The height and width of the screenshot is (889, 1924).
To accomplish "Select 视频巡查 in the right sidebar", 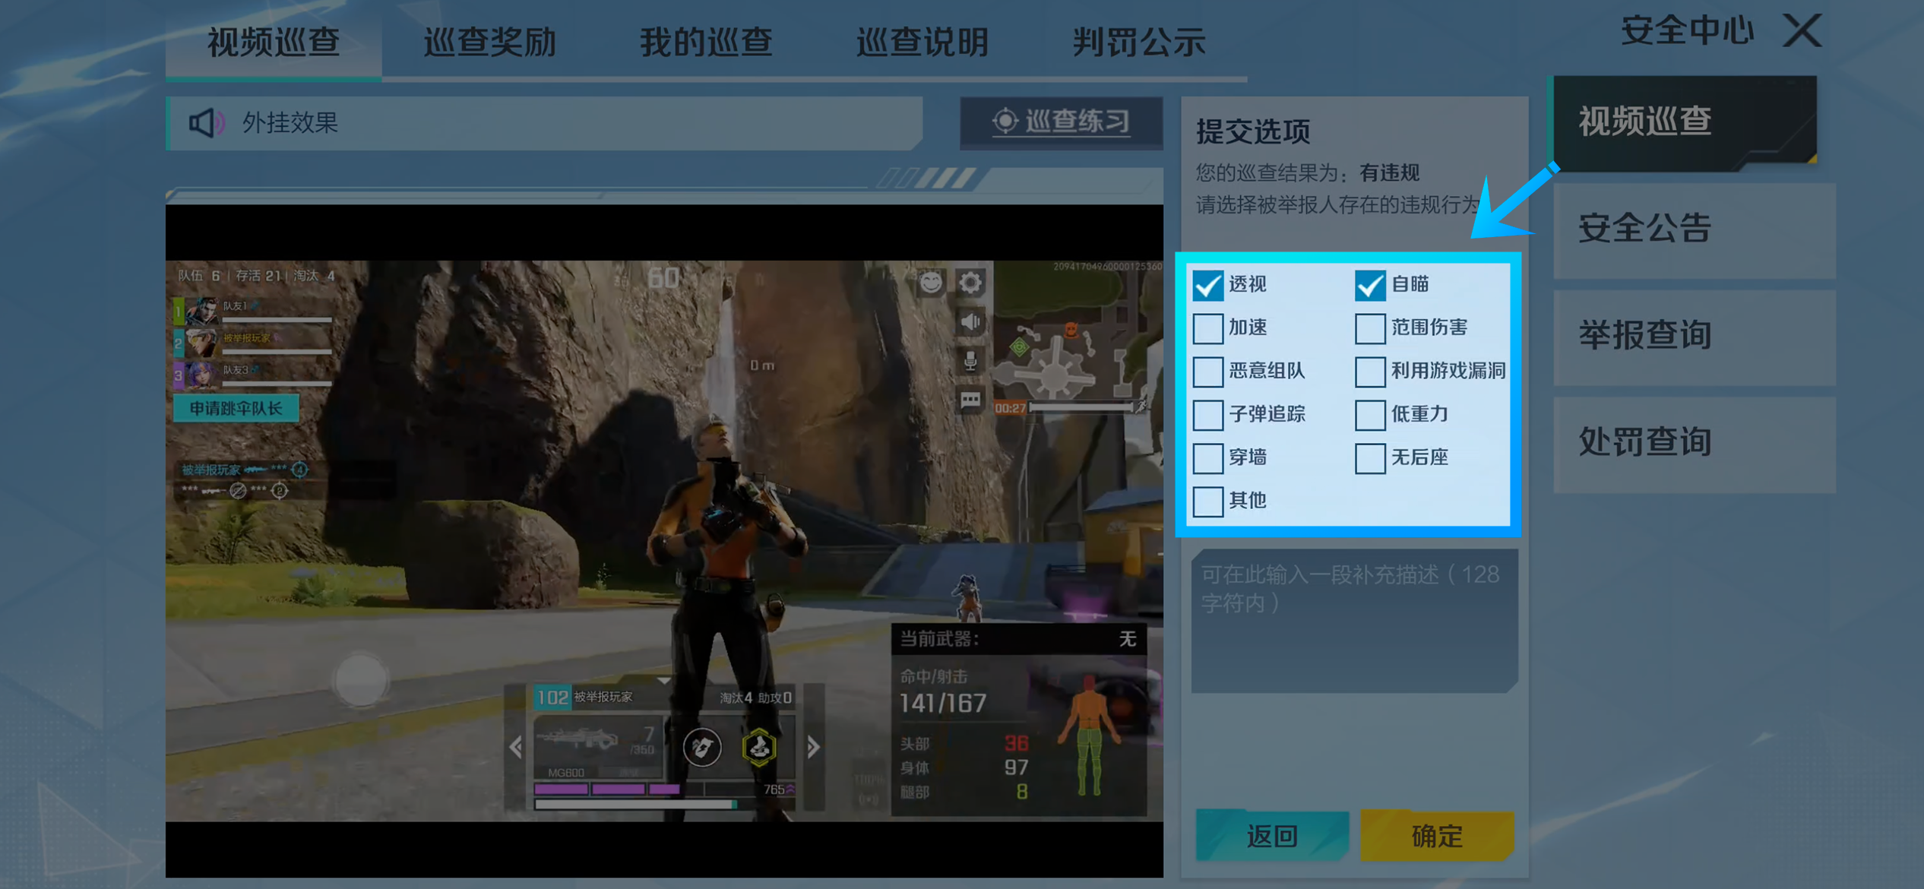I will point(1685,122).
